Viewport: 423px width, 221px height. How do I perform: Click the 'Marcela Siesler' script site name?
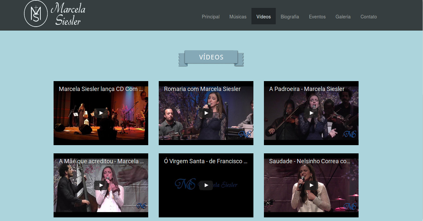coord(68,14)
